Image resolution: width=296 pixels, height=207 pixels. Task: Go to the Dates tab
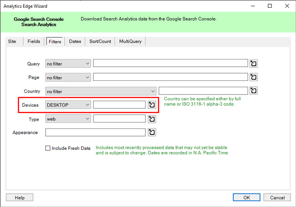pos(75,41)
